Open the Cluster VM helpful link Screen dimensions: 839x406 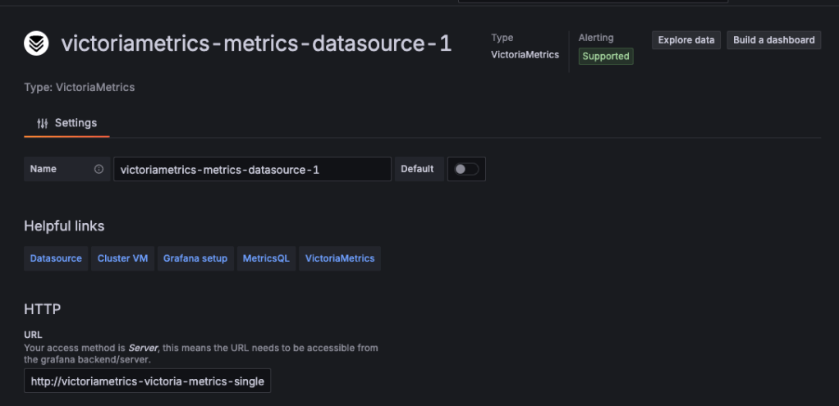(122, 258)
